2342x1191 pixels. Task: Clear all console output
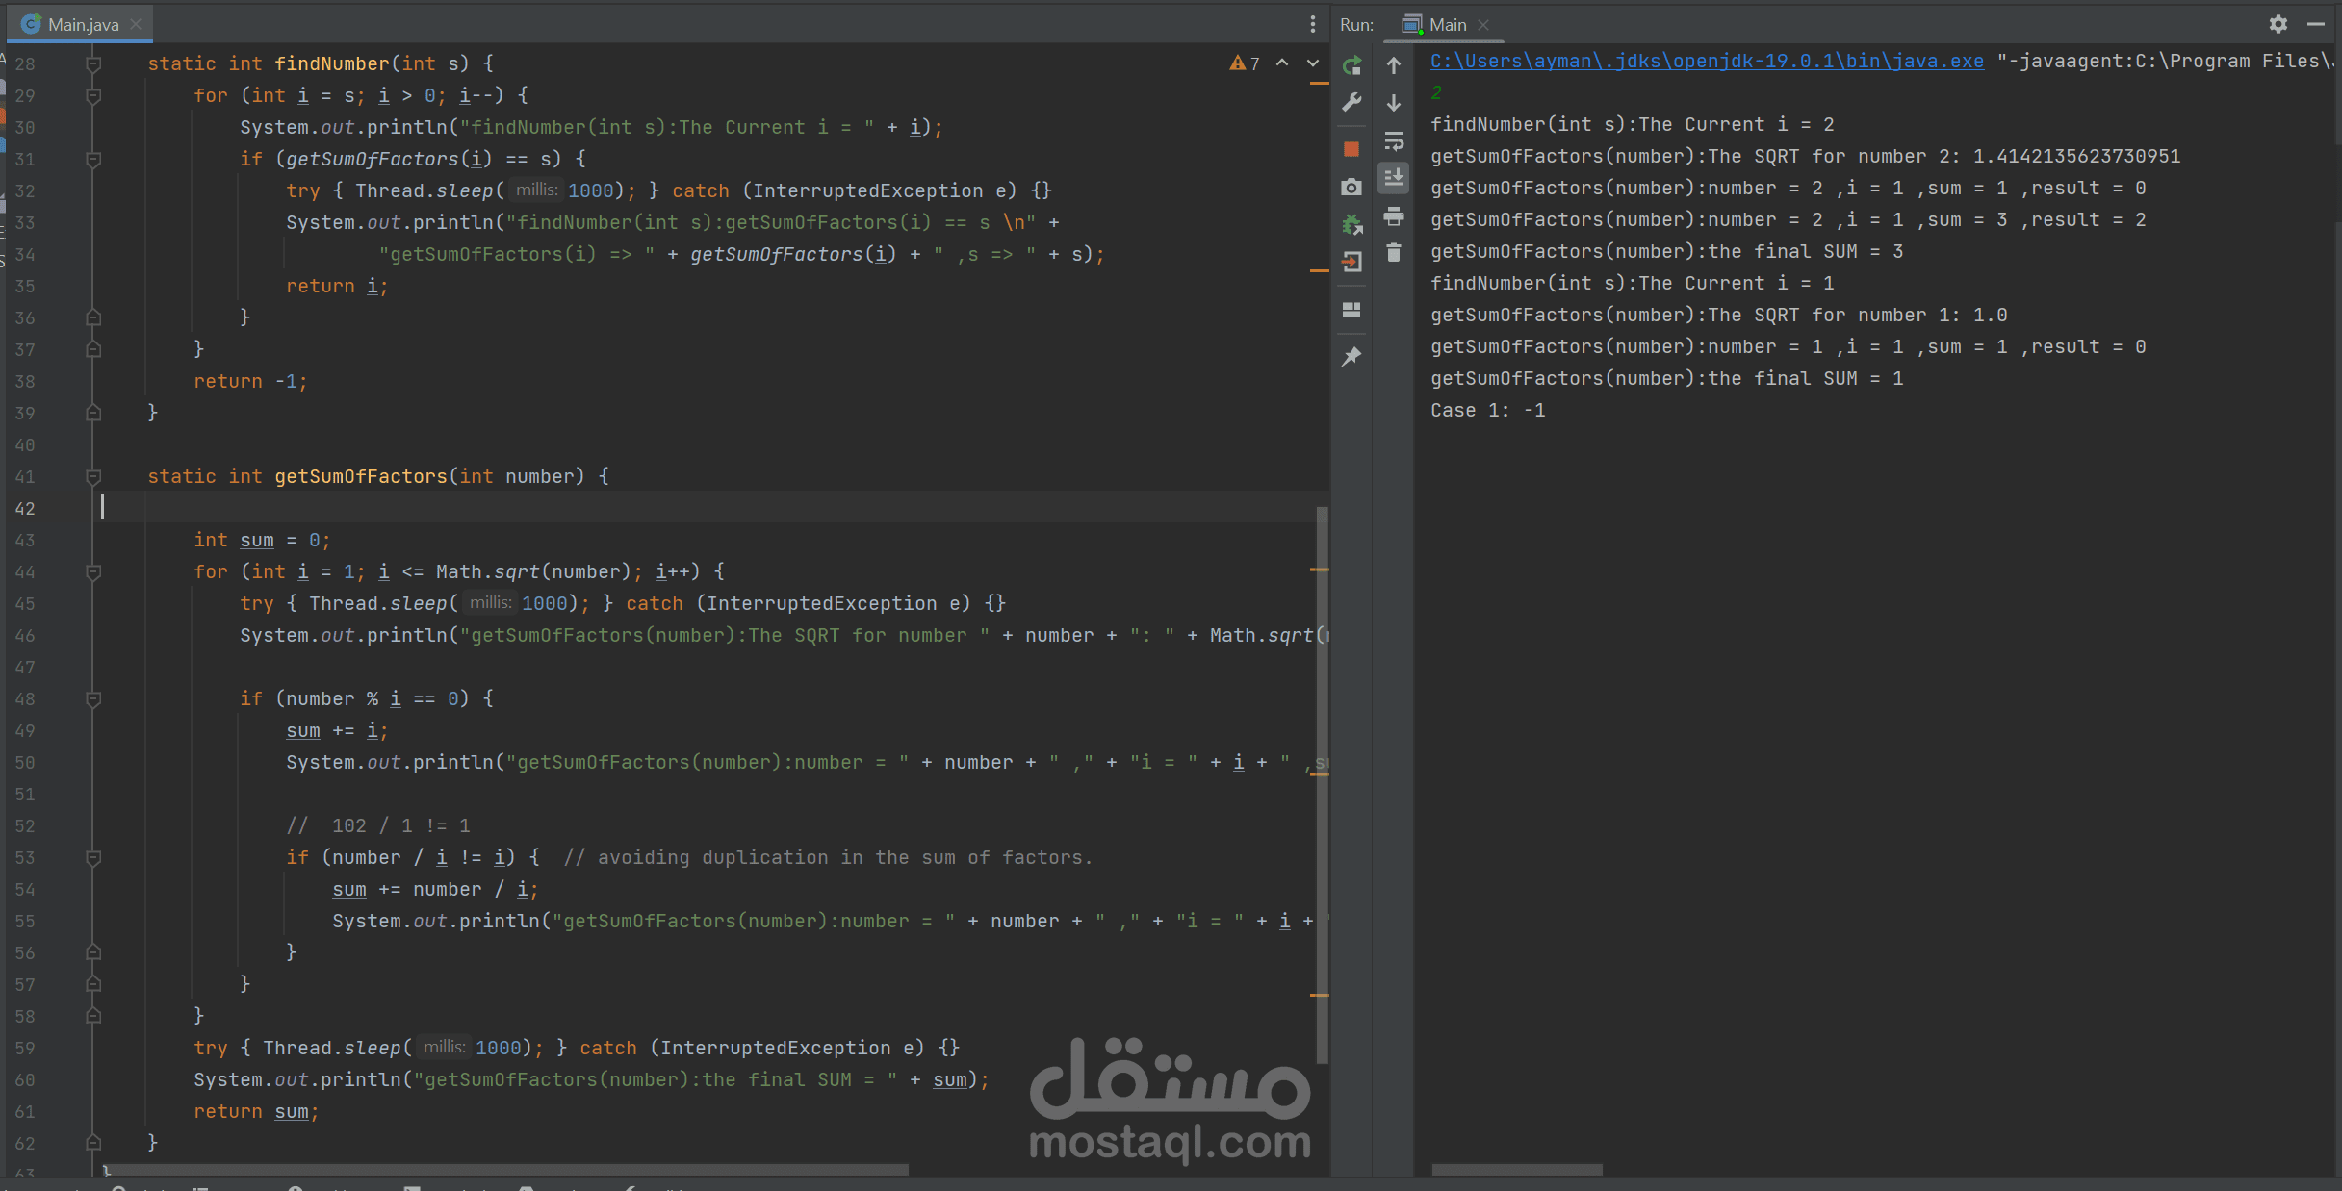(1393, 253)
